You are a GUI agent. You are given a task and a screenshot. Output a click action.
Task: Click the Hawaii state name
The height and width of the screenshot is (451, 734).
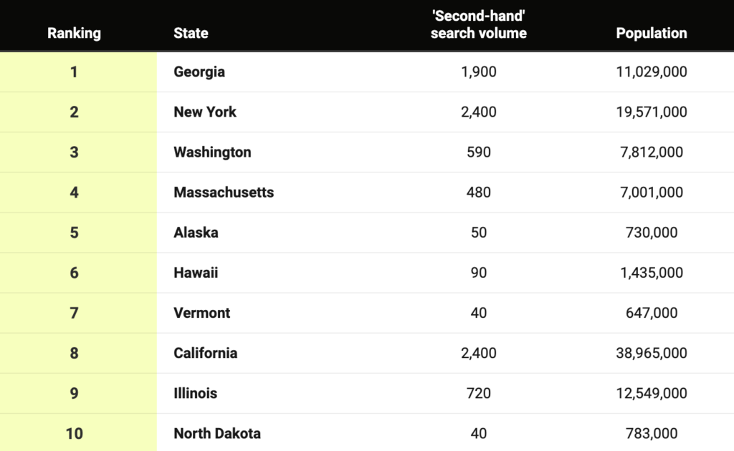pyautogui.click(x=196, y=273)
